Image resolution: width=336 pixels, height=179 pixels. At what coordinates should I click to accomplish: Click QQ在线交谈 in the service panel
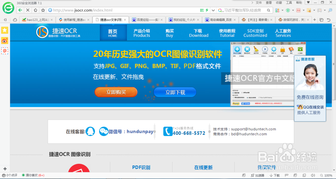click(x=310, y=107)
